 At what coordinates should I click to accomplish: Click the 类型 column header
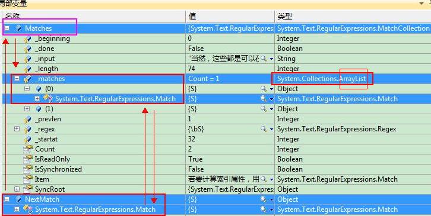pyautogui.click(x=353, y=17)
